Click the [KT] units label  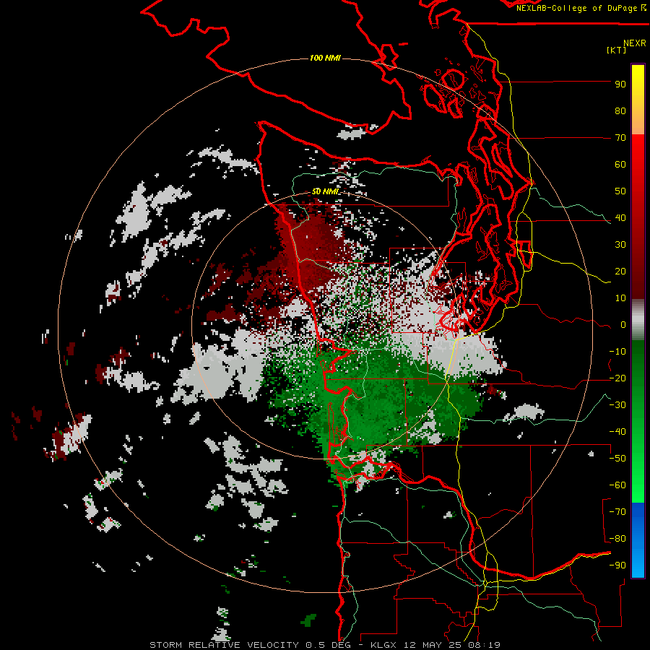point(616,50)
